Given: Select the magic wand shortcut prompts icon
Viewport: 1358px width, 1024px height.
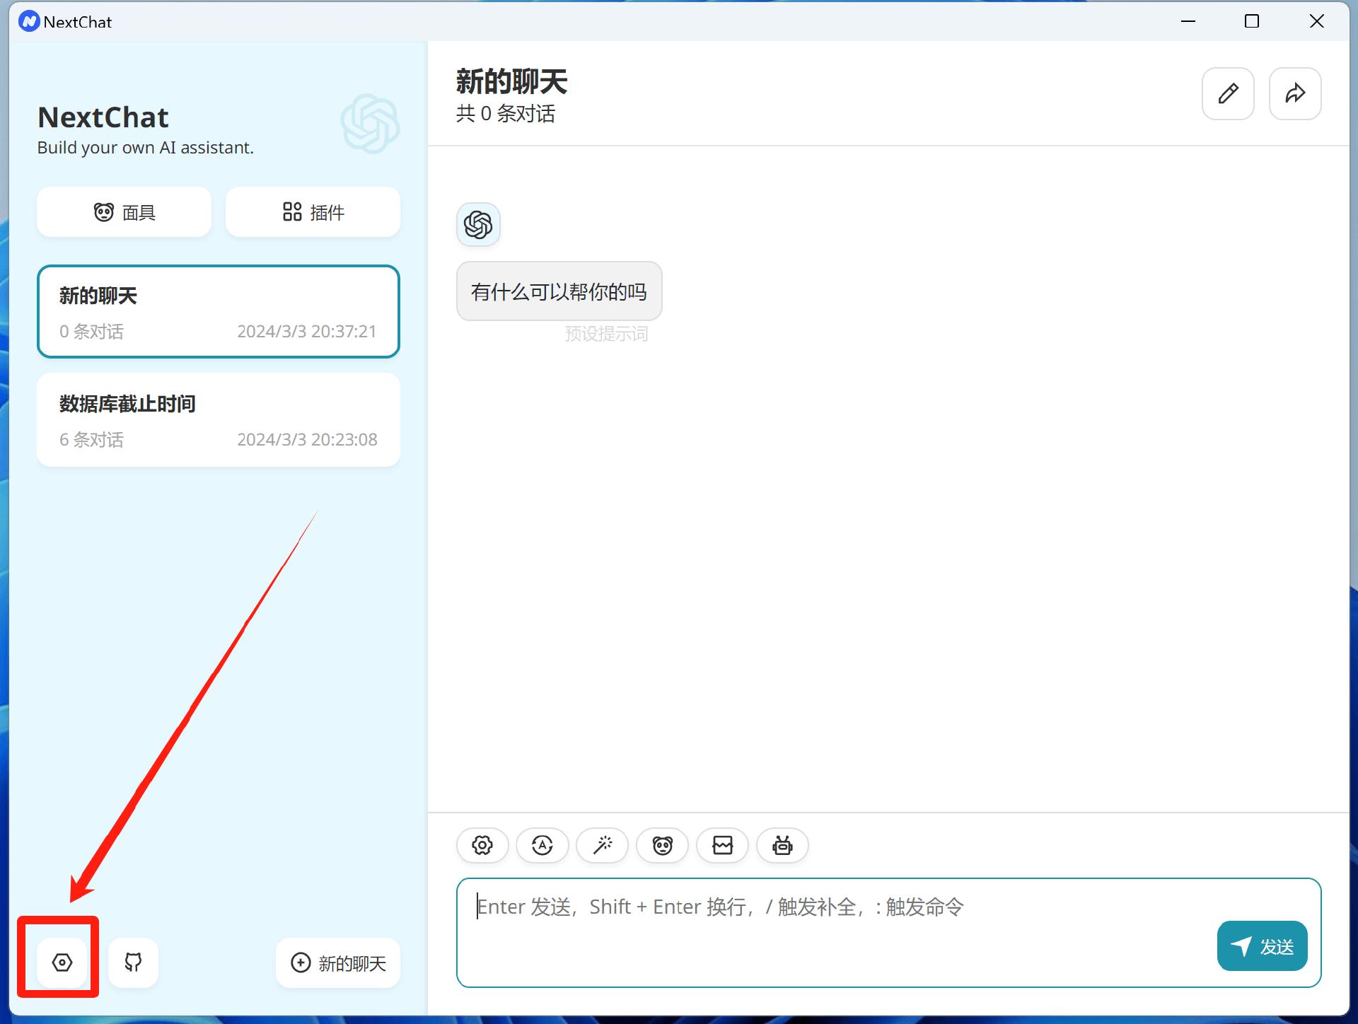Looking at the screenshot, I should tap(602, 845).
